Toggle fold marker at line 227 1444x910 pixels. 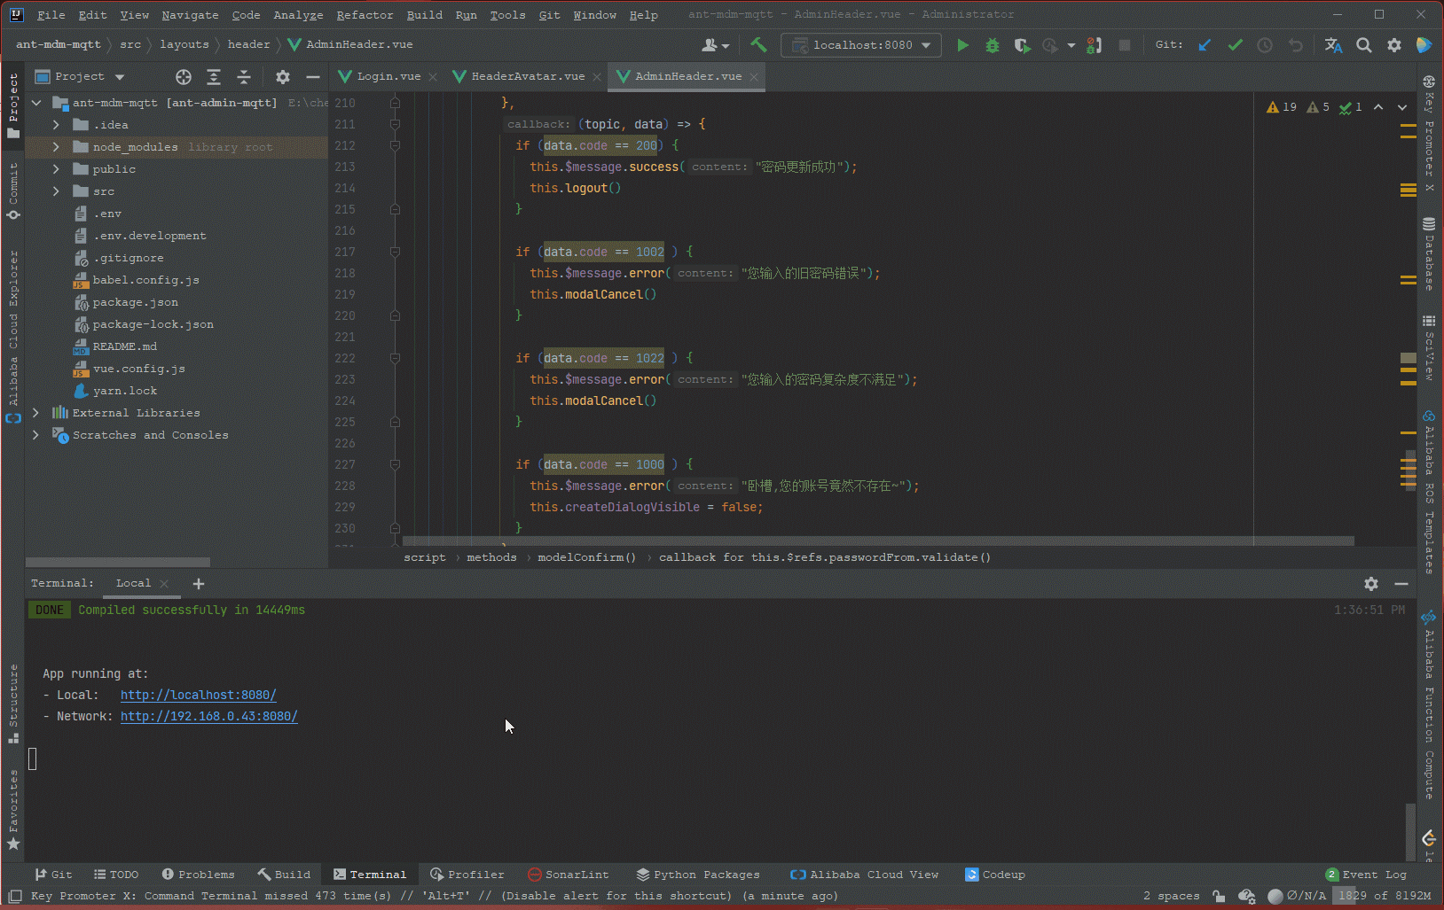pyautogui.click(x=395, y=464)
